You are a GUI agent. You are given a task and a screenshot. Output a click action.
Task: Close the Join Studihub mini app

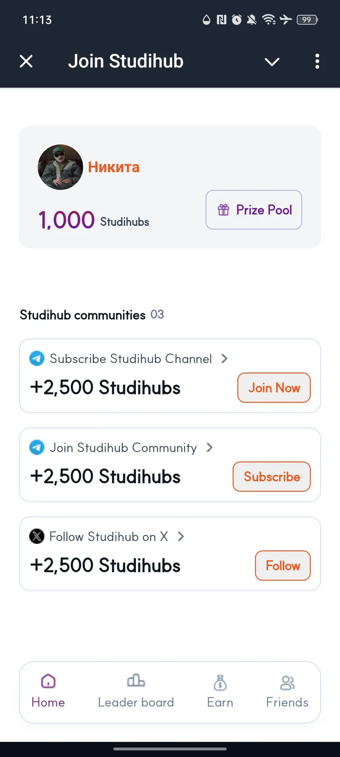click(x=26, y=61)
